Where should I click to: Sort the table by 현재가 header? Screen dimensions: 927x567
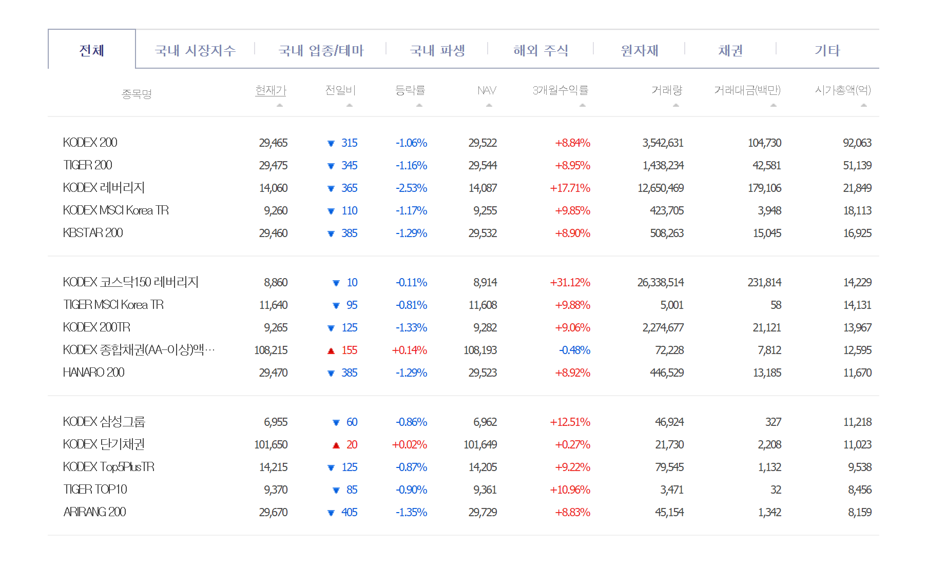[271, 90]
